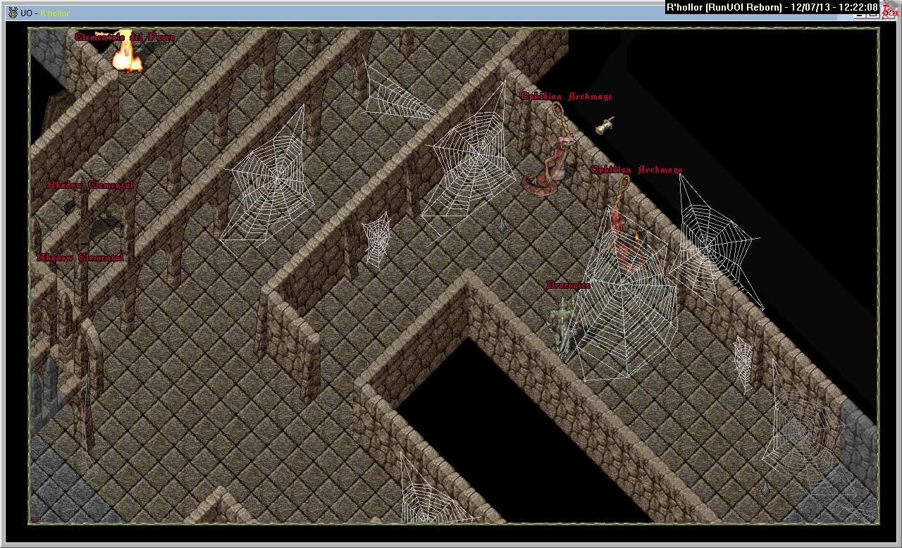Select the lower Shadow Elemental name label
This screenshot has height=548, width=902.
click(80, 258)
